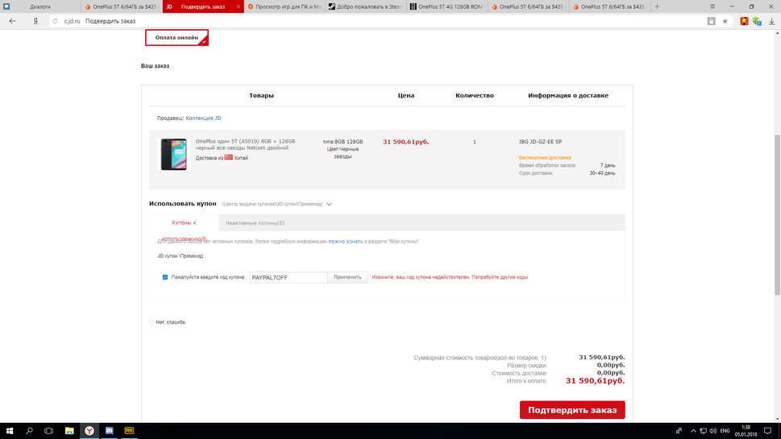Select the Нет, спасибо radio option
The width and height of the screenshot is (781, 439).
[152, 322]
